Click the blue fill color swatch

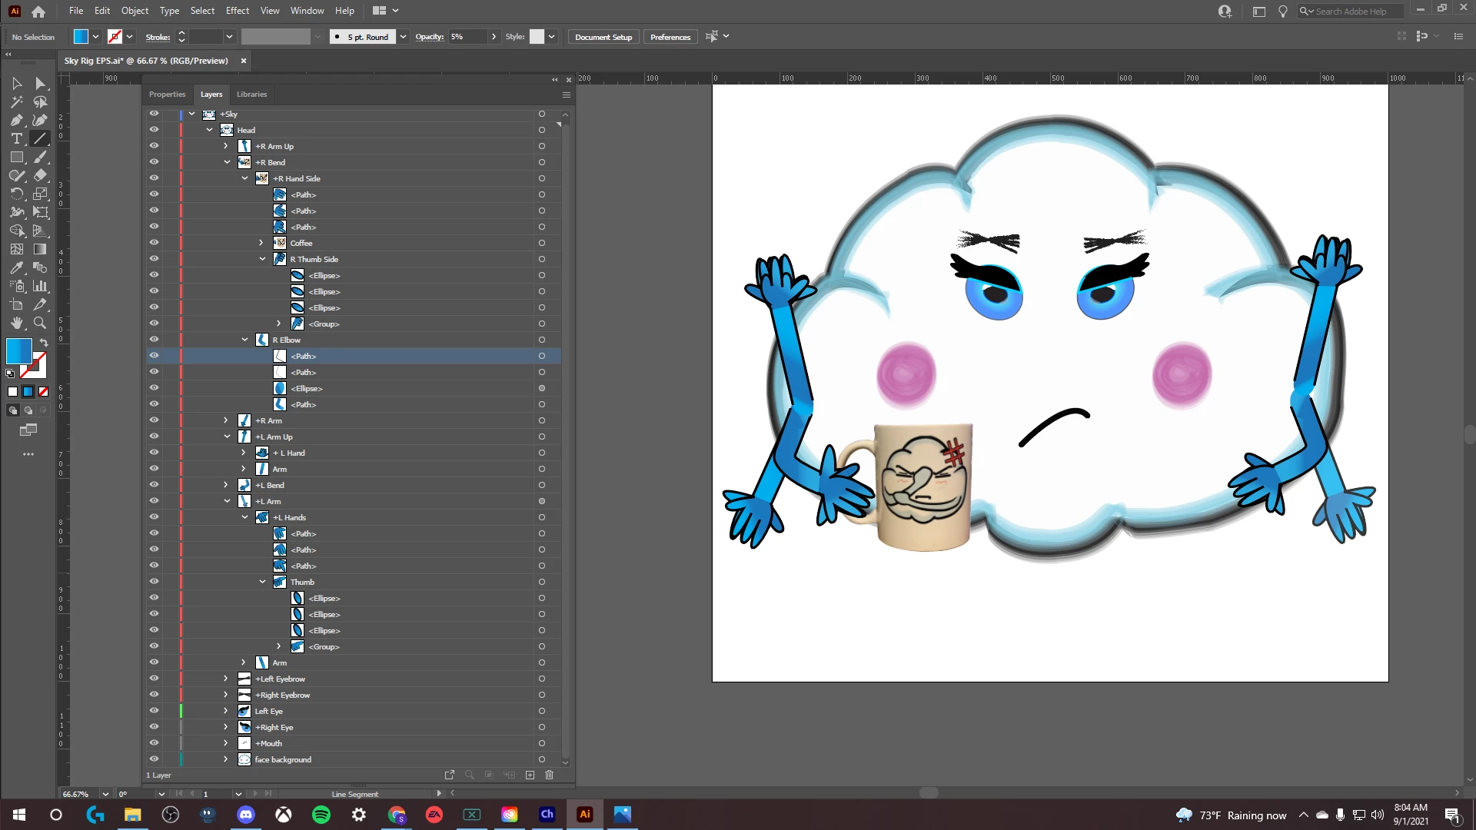tap(18, 351)
